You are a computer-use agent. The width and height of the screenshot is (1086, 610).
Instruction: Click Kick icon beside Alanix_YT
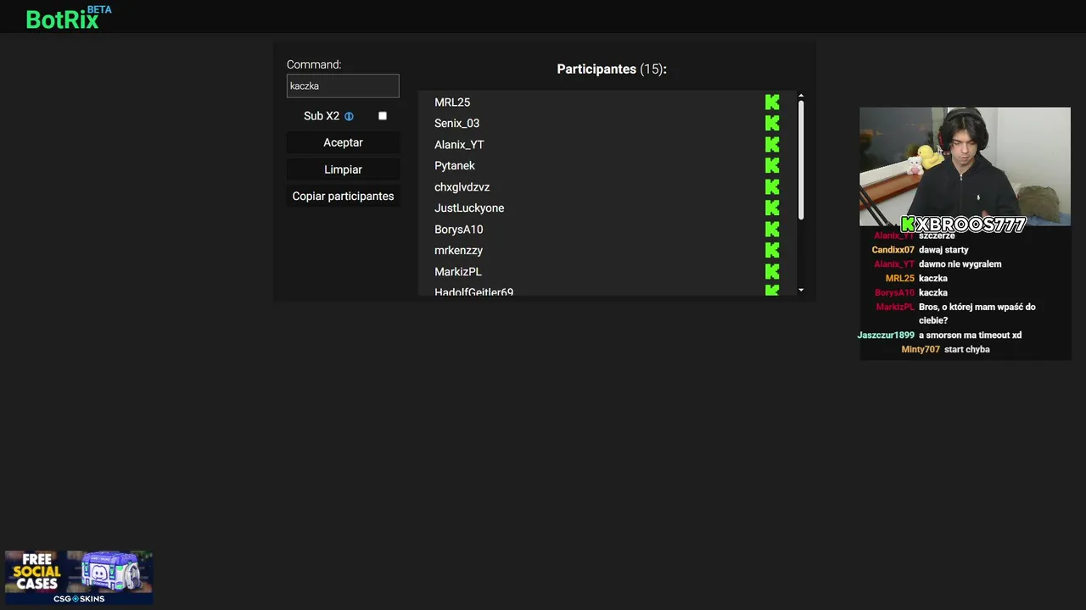coord(772,145)
